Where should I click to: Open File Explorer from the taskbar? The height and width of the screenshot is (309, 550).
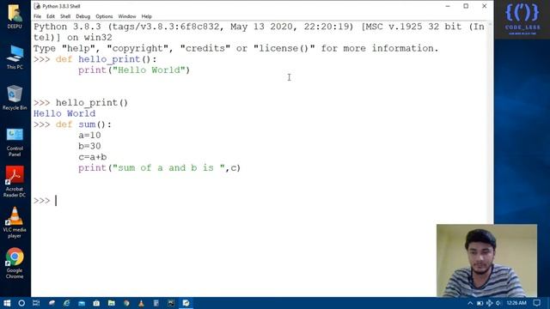point(112,303)
